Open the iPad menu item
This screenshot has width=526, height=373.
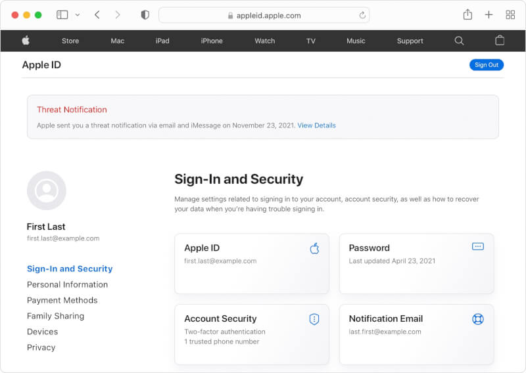pos(162,41)
